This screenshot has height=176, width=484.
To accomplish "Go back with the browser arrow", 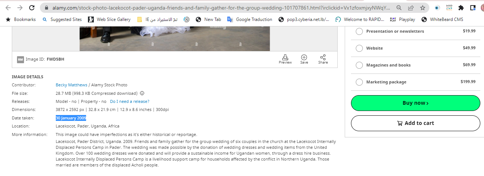I will [8, 8].
